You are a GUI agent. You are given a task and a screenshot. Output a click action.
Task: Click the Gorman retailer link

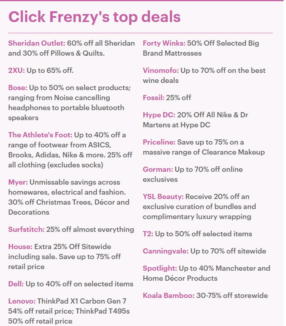coord(158,169)
